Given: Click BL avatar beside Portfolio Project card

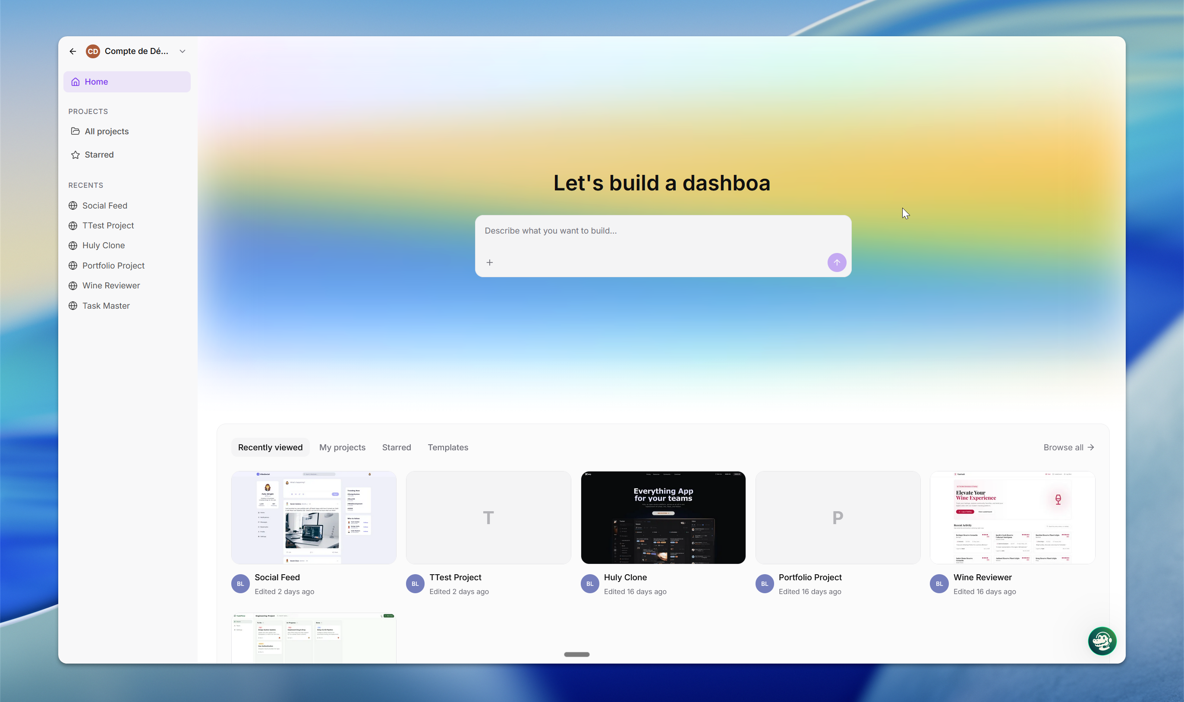Looking at the screenshot, I should point(765,584).
